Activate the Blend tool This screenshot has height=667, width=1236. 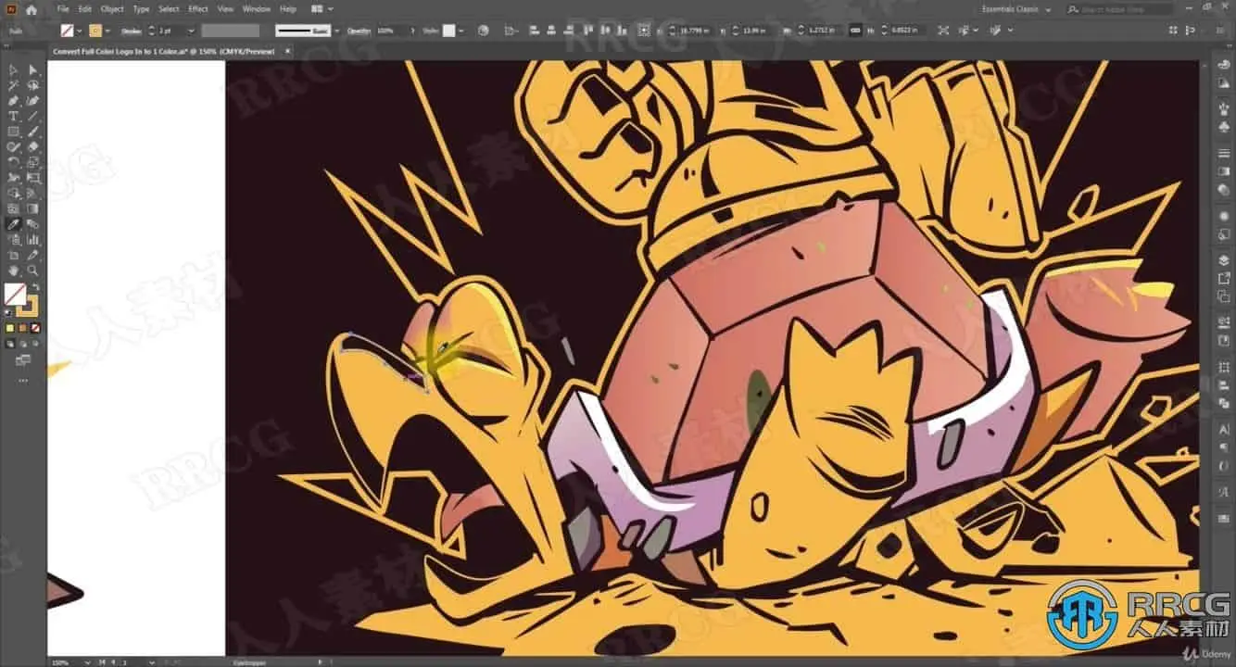[33, 223]
